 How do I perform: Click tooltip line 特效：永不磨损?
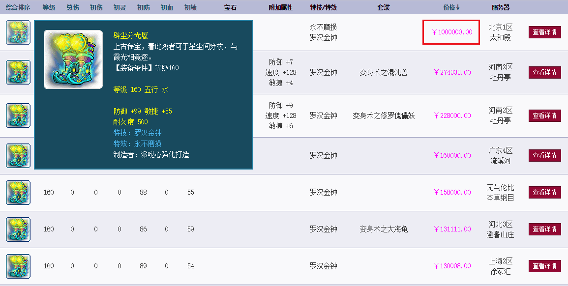[137, 143]
